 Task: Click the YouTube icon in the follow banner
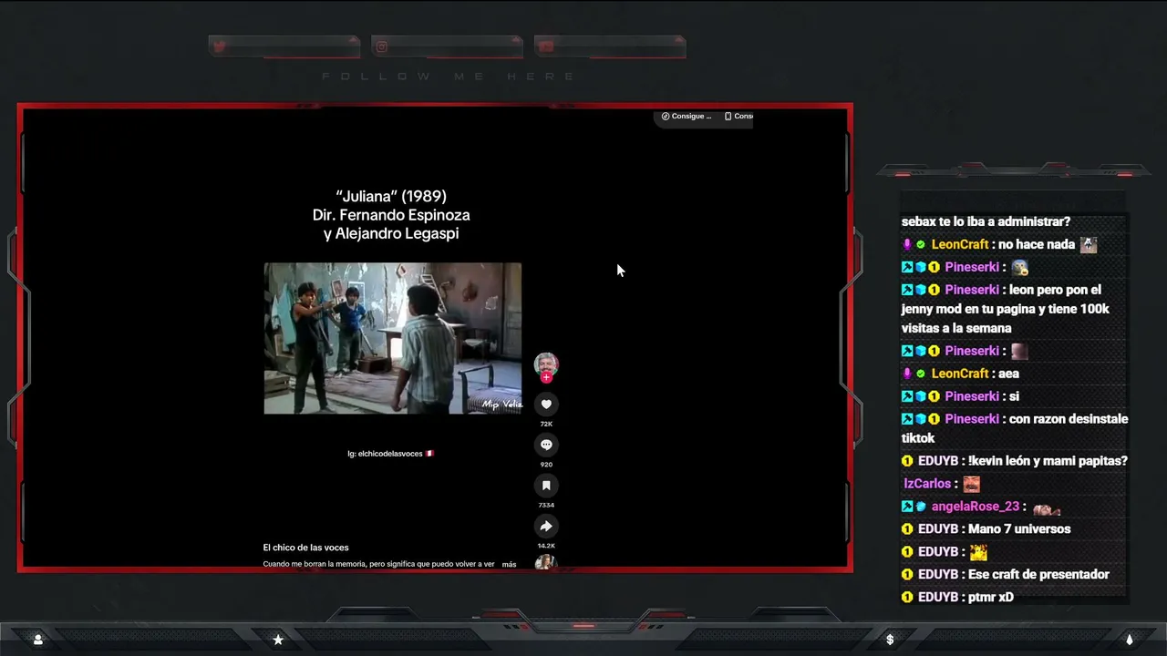(x=545, y=46)
